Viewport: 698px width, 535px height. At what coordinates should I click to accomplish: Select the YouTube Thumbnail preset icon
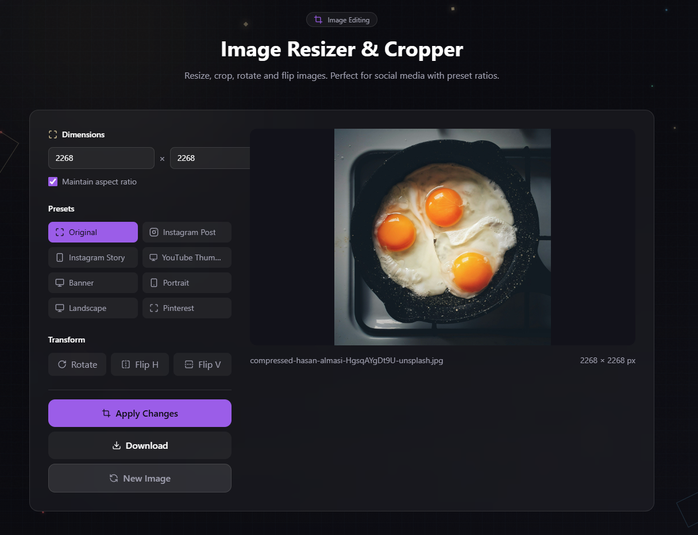154,257
